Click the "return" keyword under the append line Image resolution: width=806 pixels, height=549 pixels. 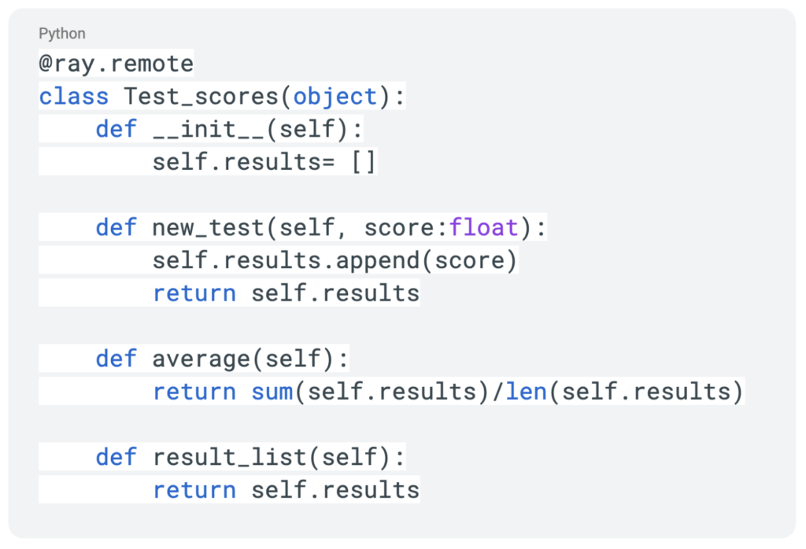tap(194, 293)
